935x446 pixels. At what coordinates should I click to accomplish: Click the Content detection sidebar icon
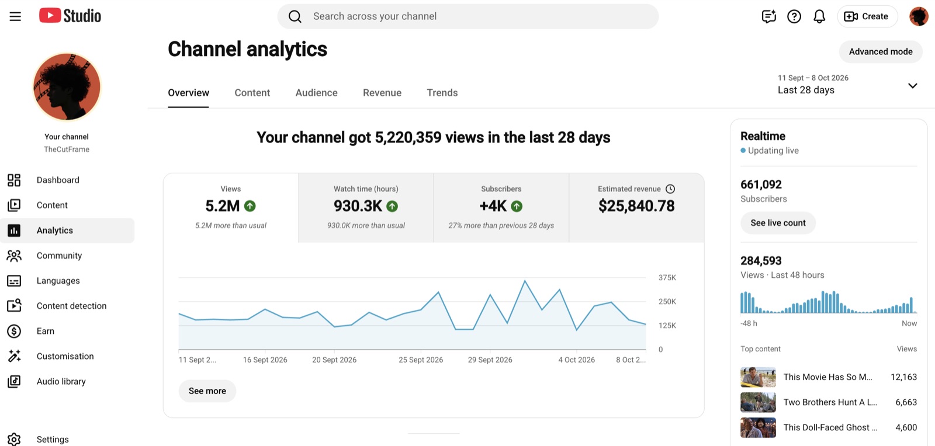[14, 306]
